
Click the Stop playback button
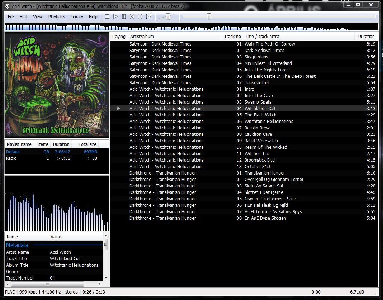point(107,16)
